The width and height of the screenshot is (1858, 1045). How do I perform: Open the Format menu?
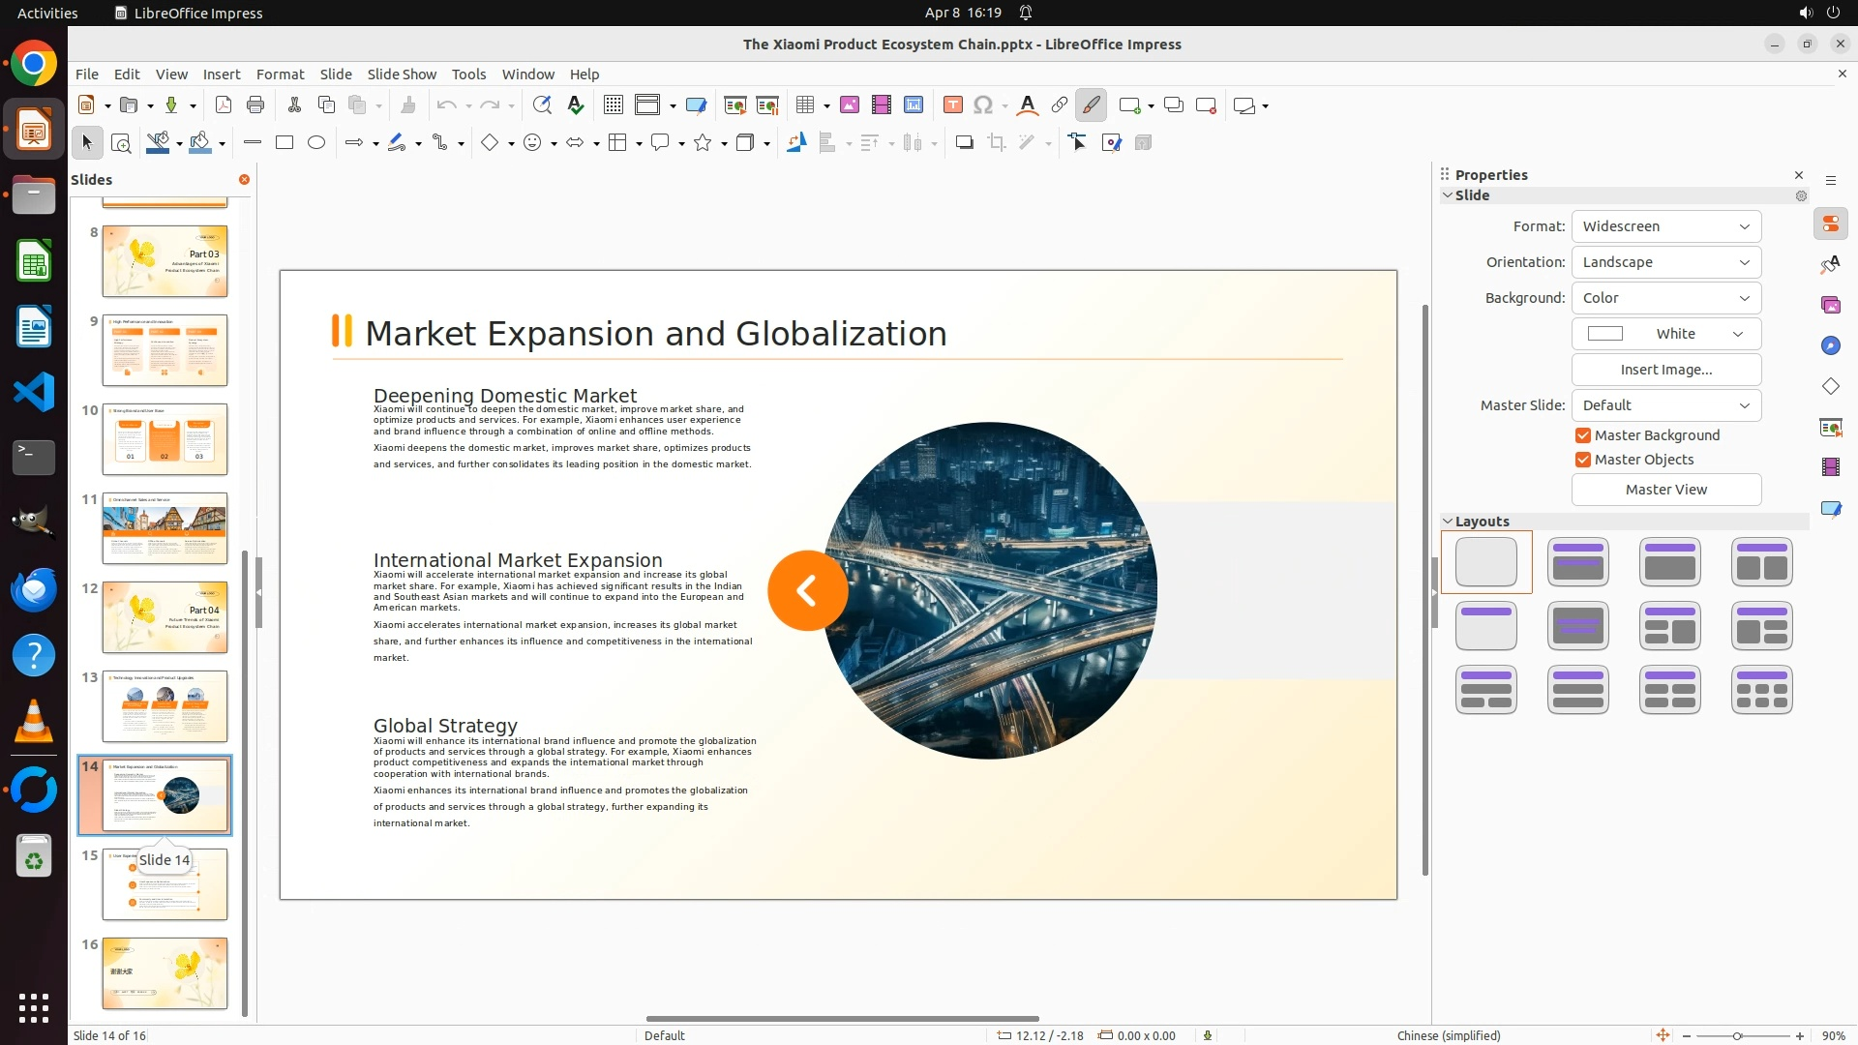[280, 75]
